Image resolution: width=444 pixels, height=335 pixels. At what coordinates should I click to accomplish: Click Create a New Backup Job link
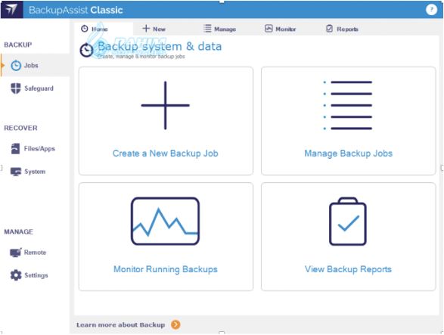[166, 154]
